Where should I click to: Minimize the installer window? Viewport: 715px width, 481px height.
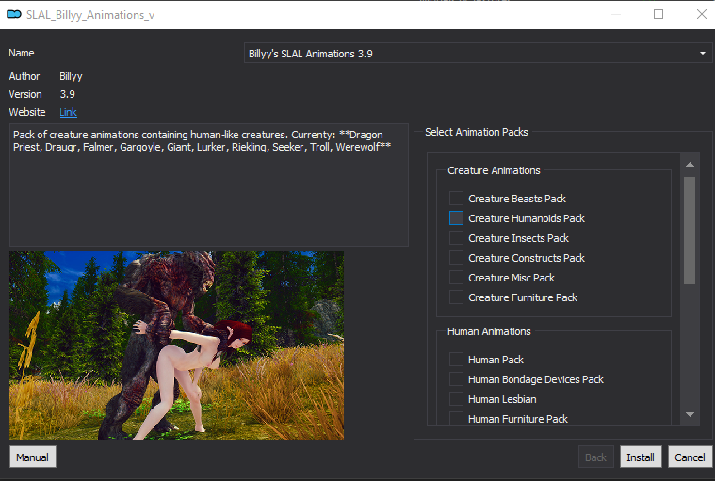(x=616, y=14)
